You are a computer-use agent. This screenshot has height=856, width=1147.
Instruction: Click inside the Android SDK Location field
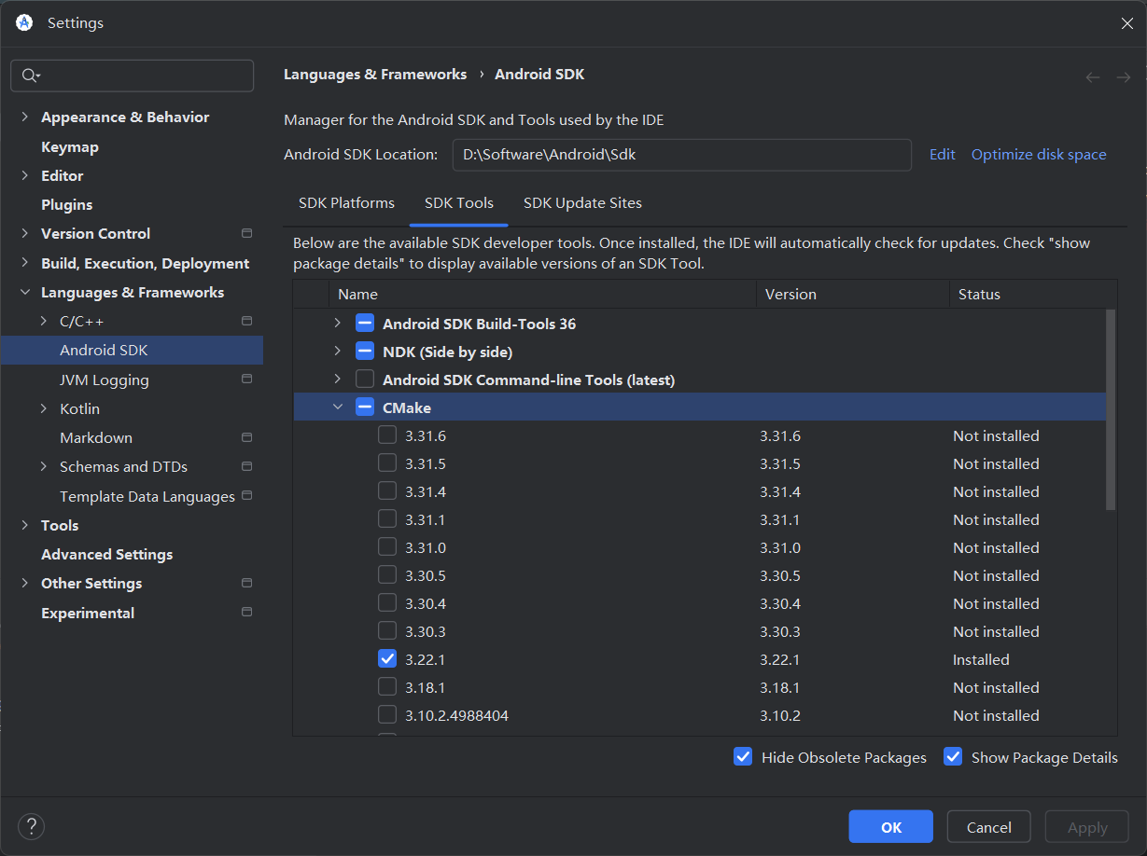[x=681, y=155]
